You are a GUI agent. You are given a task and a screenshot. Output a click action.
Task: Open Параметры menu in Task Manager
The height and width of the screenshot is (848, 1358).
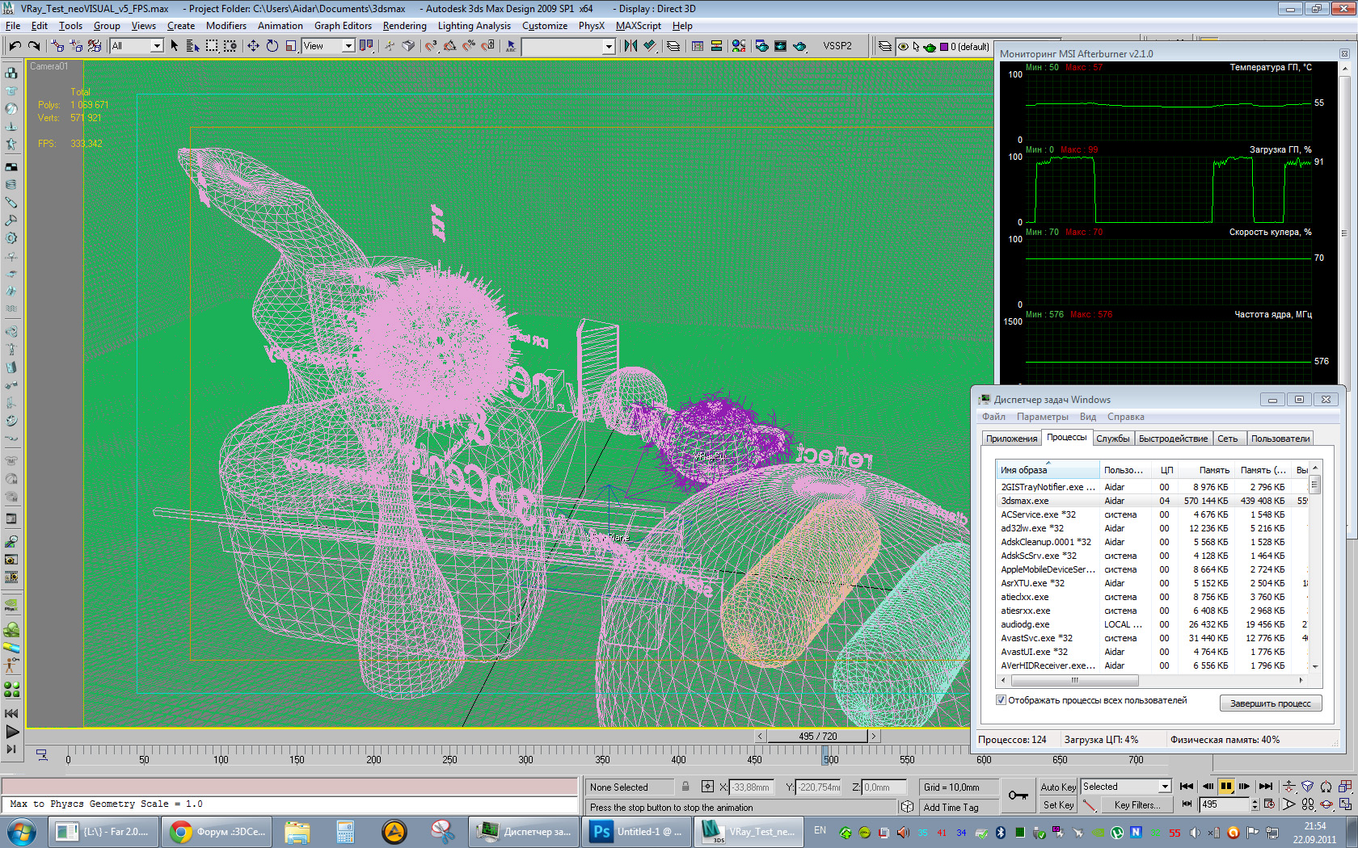click(1042, 417)
